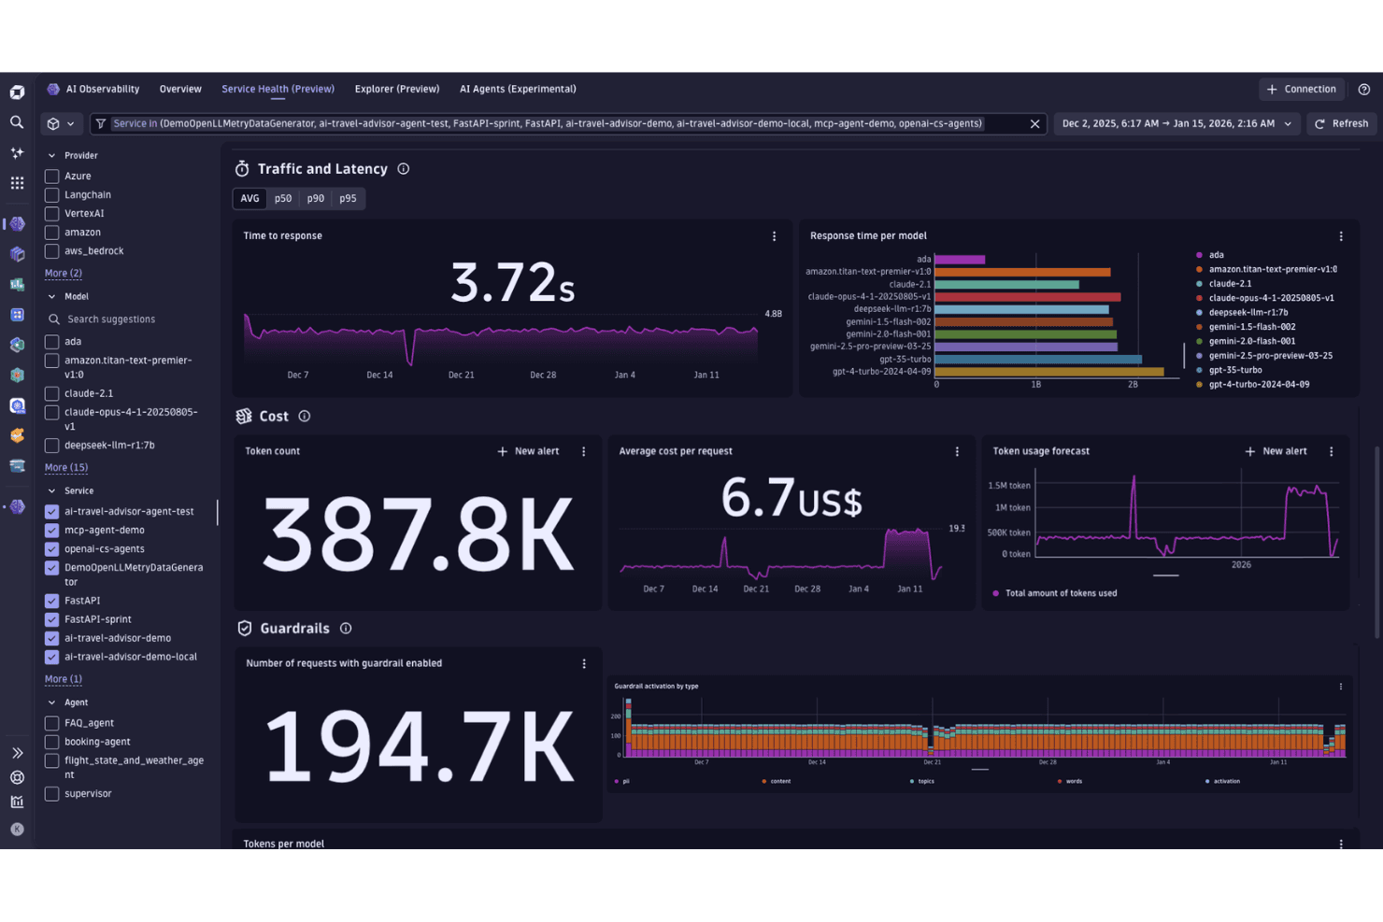
Task: Clear the Service filter with X icon
Action: point(1034,123)
